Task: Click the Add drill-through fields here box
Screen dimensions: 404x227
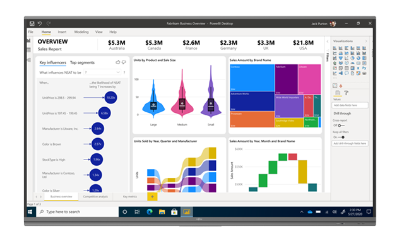Action: point(350,143)
